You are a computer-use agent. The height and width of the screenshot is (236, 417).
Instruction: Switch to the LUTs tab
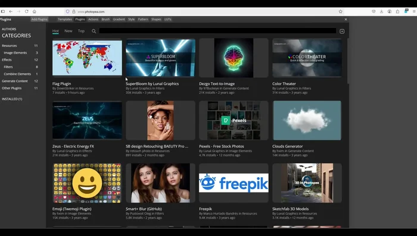pos(168,19)
